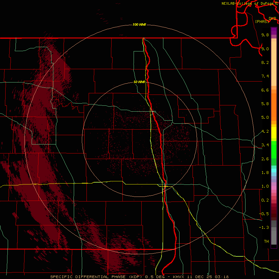
Task: Click the 03:18 time stamp in the caption
Action: 222,277
